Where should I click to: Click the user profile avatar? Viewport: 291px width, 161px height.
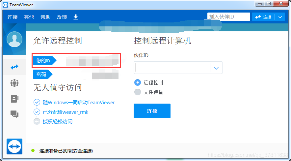pyautogui.click(x=14, y=39)
